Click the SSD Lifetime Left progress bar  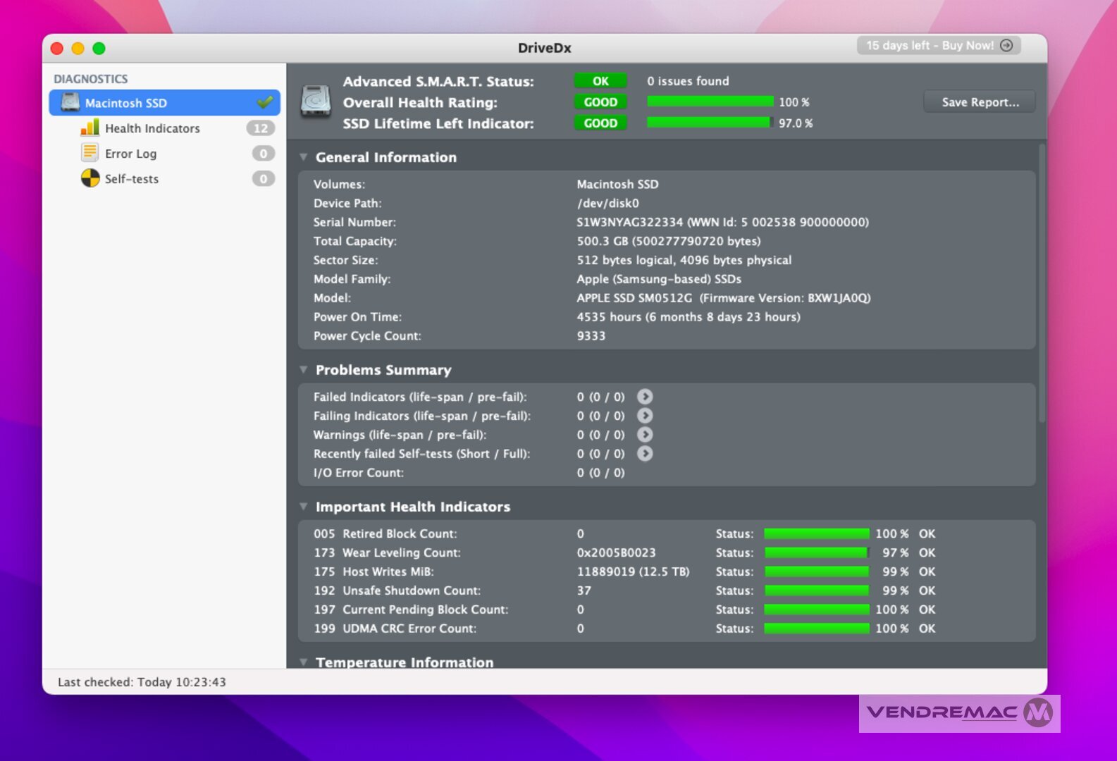pos(708,123)
